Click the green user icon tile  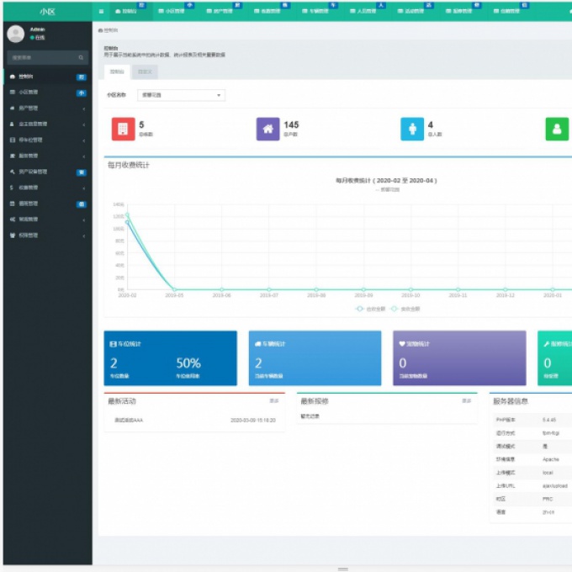tap(557, 129)
